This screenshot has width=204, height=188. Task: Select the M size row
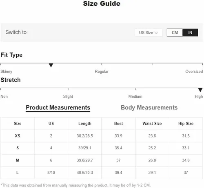pos(102,160)
